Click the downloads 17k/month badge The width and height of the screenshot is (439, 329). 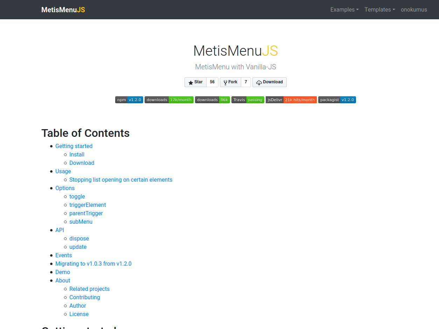click(x=169, y=100)
